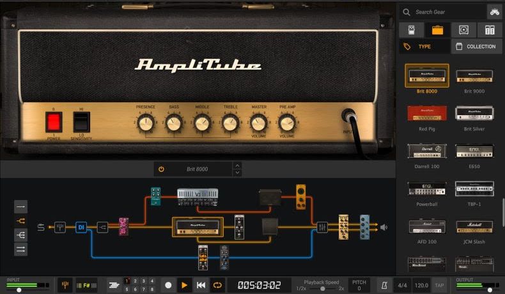Click the gear browser scrollbar
The image size is (505, 294).
tap(503, 213)
